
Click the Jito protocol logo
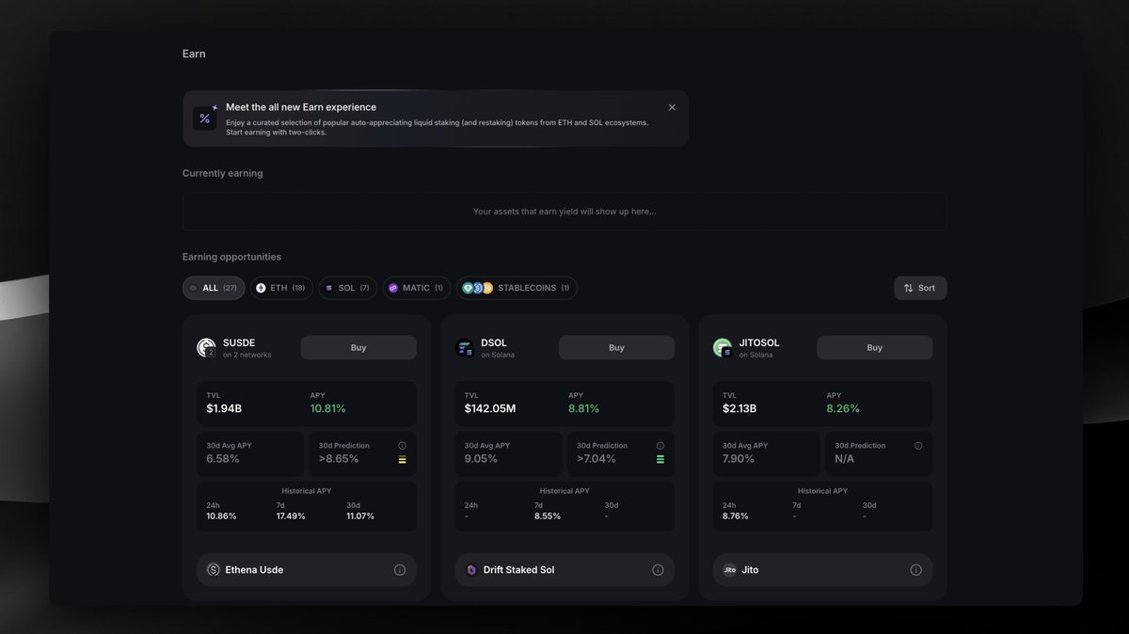(729, 570)
